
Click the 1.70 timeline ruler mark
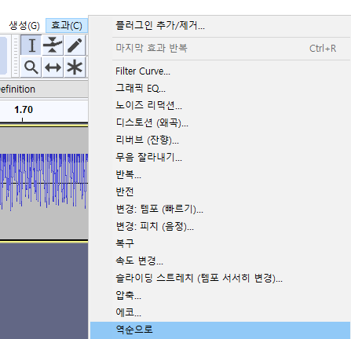24,110
